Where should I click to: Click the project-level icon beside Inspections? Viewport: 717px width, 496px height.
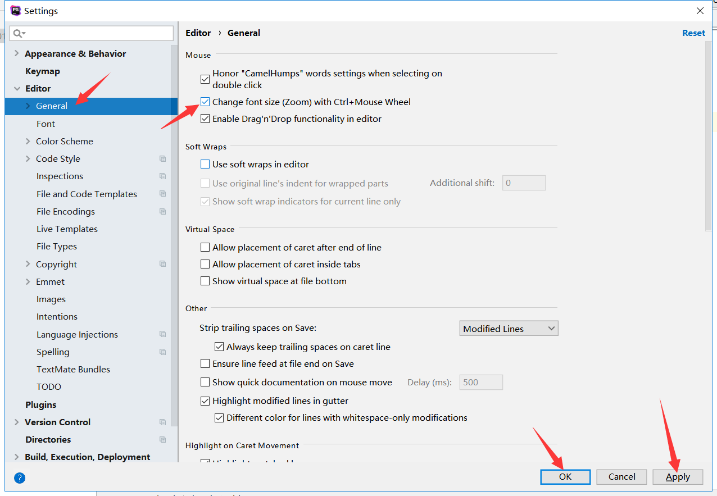click(162, 176)
